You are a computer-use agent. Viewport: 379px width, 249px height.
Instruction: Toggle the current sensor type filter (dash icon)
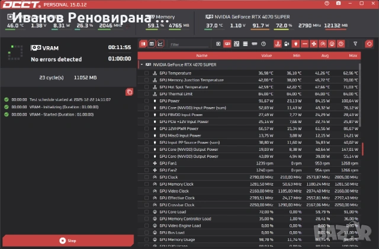point(305,44)
